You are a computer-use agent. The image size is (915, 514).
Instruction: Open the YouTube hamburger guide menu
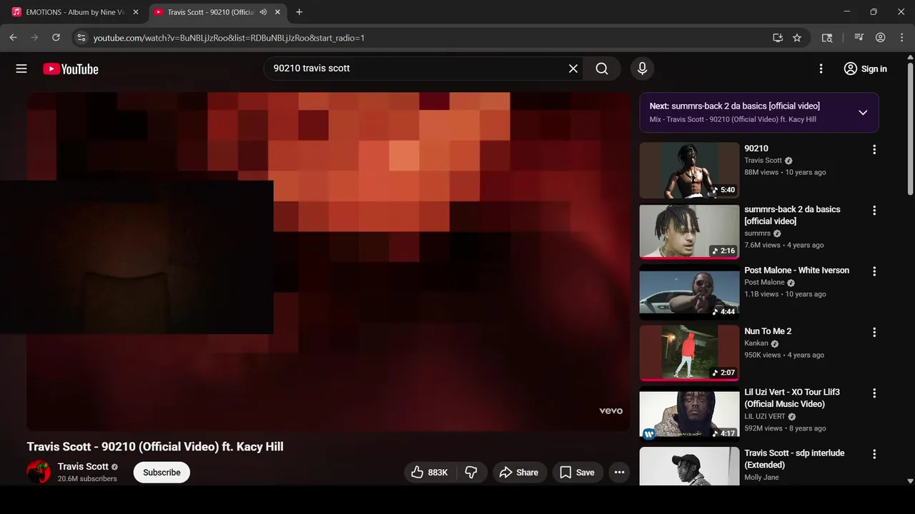pos(21,69)
